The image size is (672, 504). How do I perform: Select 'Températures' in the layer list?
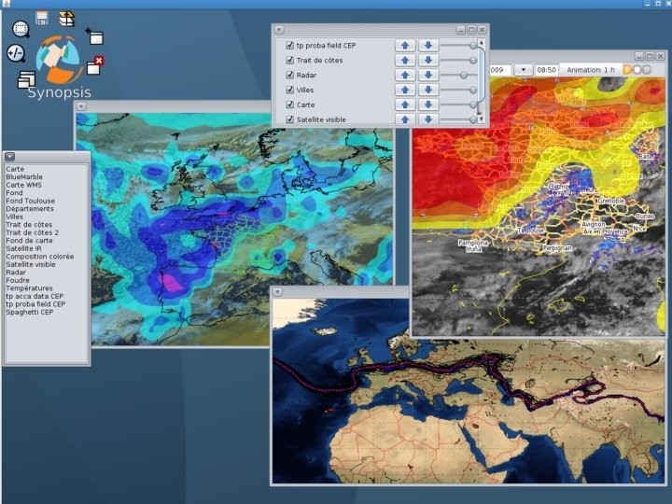(30, 288)
